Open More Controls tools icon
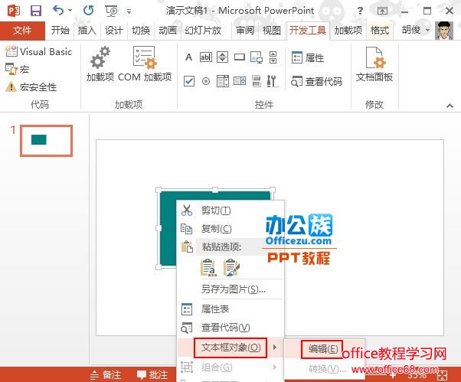The height and width of the screenshot is (382, 461). [x=273, y=81]
